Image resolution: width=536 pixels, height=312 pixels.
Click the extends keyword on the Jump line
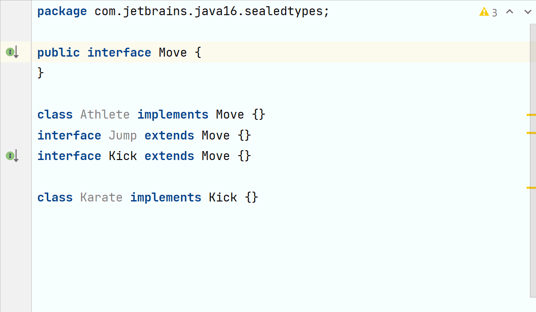click(169, 135)
